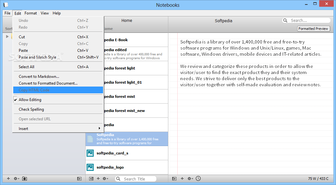Click the Notebooks app icon in title bar
Image resolution: width=336 pixels, height=185 pixels.
tap(6, 5)
